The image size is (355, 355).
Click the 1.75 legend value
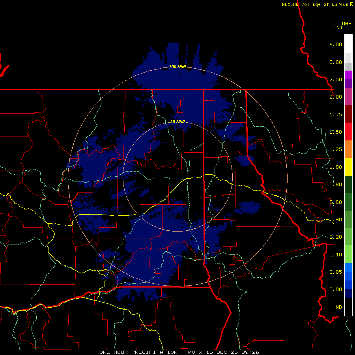tap(336, 114)
